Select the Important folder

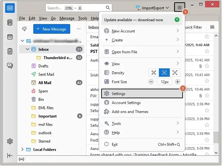pos(52,116)
